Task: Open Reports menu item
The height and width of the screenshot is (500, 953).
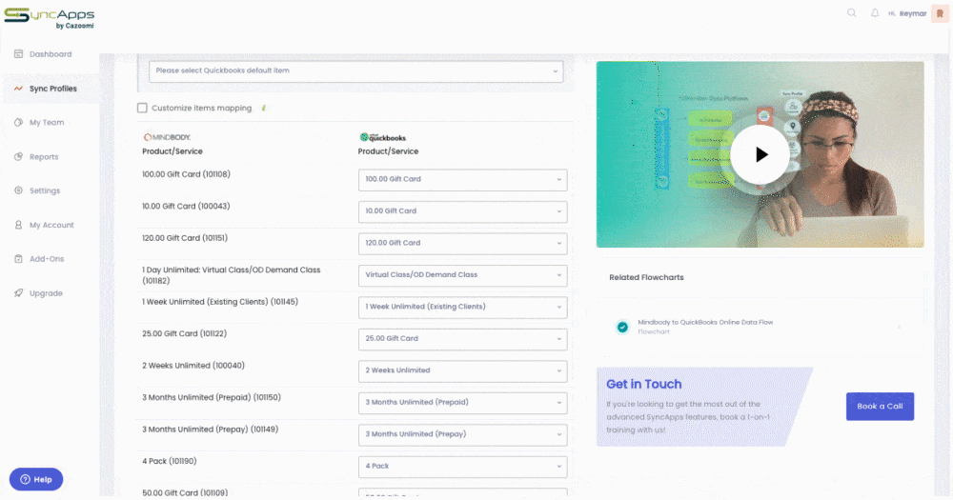Action: (x=44, y=157)
